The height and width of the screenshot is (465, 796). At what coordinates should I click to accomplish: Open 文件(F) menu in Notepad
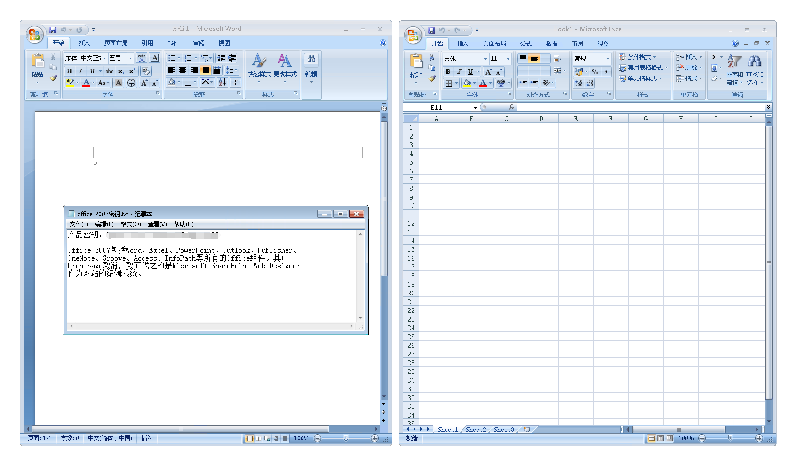(79, 224)
